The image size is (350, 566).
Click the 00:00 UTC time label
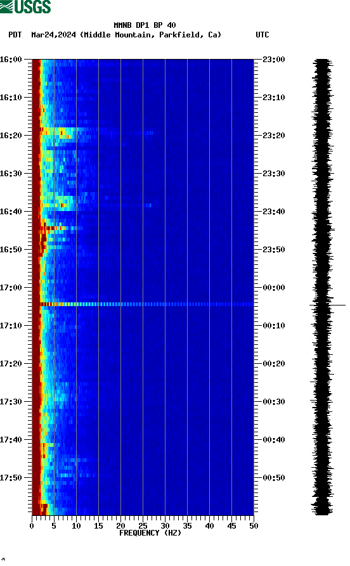coord(274,288)
